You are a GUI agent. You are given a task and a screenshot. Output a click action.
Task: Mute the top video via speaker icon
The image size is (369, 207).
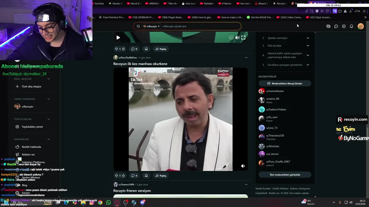click(237, 38)
